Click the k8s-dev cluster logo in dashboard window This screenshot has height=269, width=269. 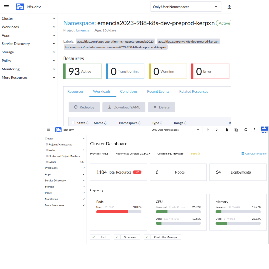click(59, 130)
